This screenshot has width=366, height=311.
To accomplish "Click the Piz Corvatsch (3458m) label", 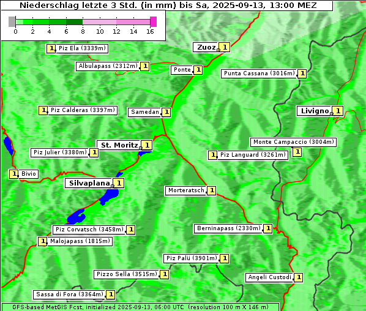I will click(89, 230).
